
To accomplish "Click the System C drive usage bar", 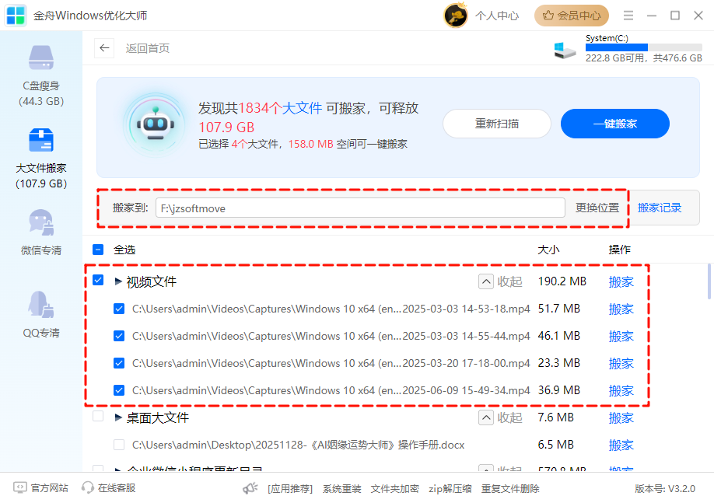I will 645,47.
